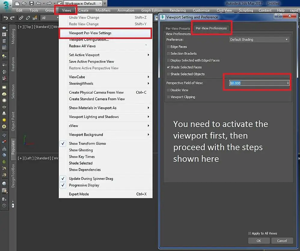
Task: Check Display Selected with Edged Faces
Action: coord(168,60)
